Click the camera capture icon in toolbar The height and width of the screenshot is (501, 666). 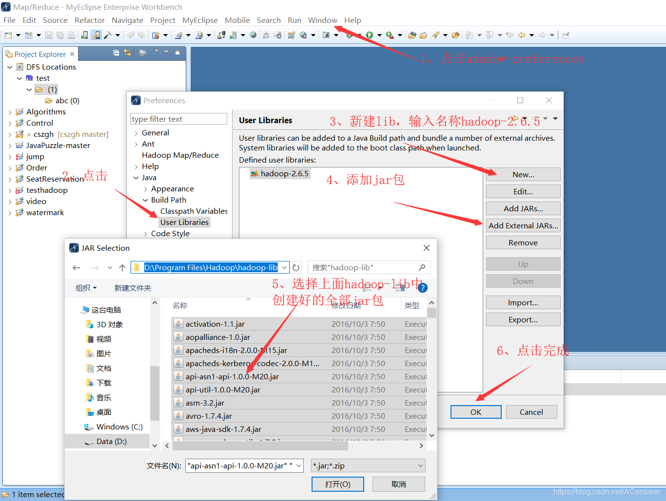(326, 35)
